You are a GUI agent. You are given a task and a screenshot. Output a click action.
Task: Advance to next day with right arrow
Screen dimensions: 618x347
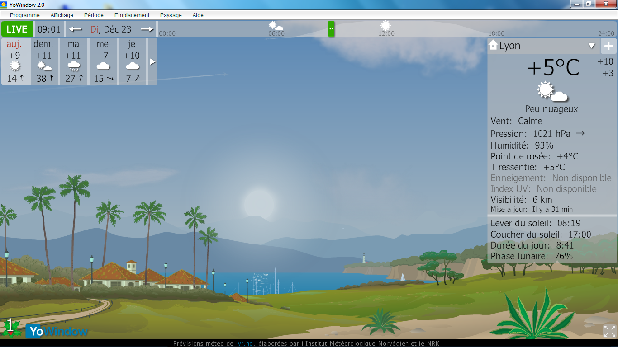pyautogui.click(x=147, y=29)
